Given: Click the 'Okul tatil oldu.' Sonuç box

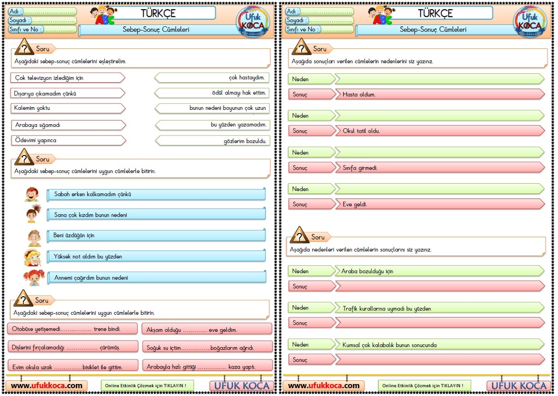Looking at the screenshot, I should pos(440,131).
